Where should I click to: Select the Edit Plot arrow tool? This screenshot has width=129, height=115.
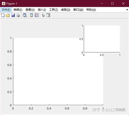tap(44, 15)
